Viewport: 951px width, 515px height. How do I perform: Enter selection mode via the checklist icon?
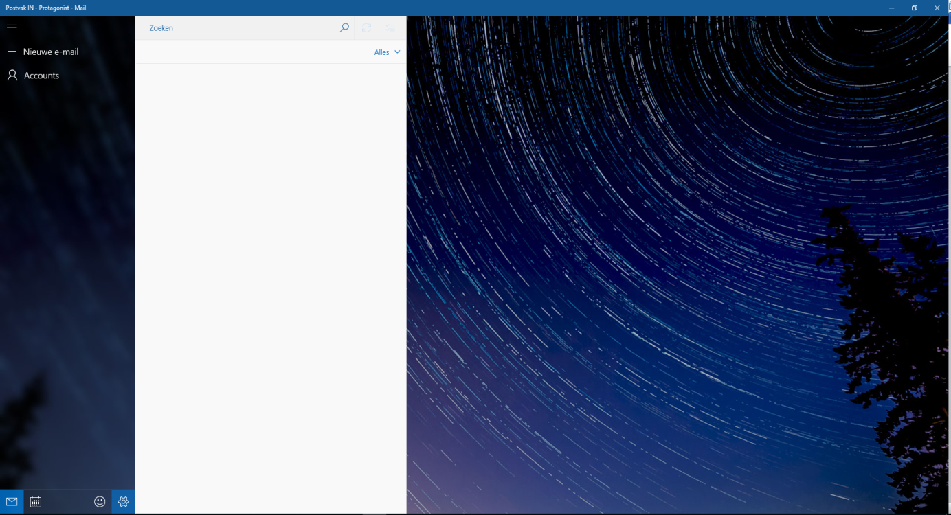pyautogui.click(x=390, y=28)
